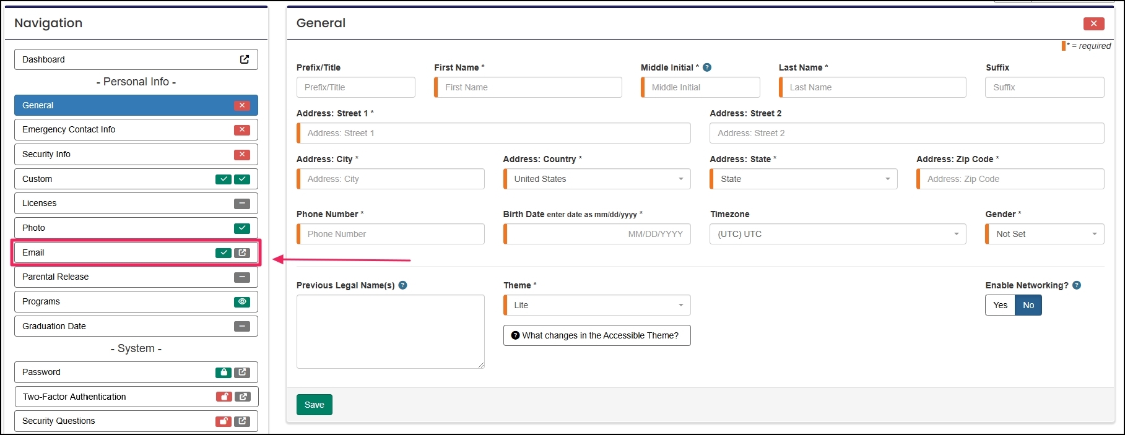Open the Gender dropdown
This screenshot has height=435, width=1125.
point(1045,234)
